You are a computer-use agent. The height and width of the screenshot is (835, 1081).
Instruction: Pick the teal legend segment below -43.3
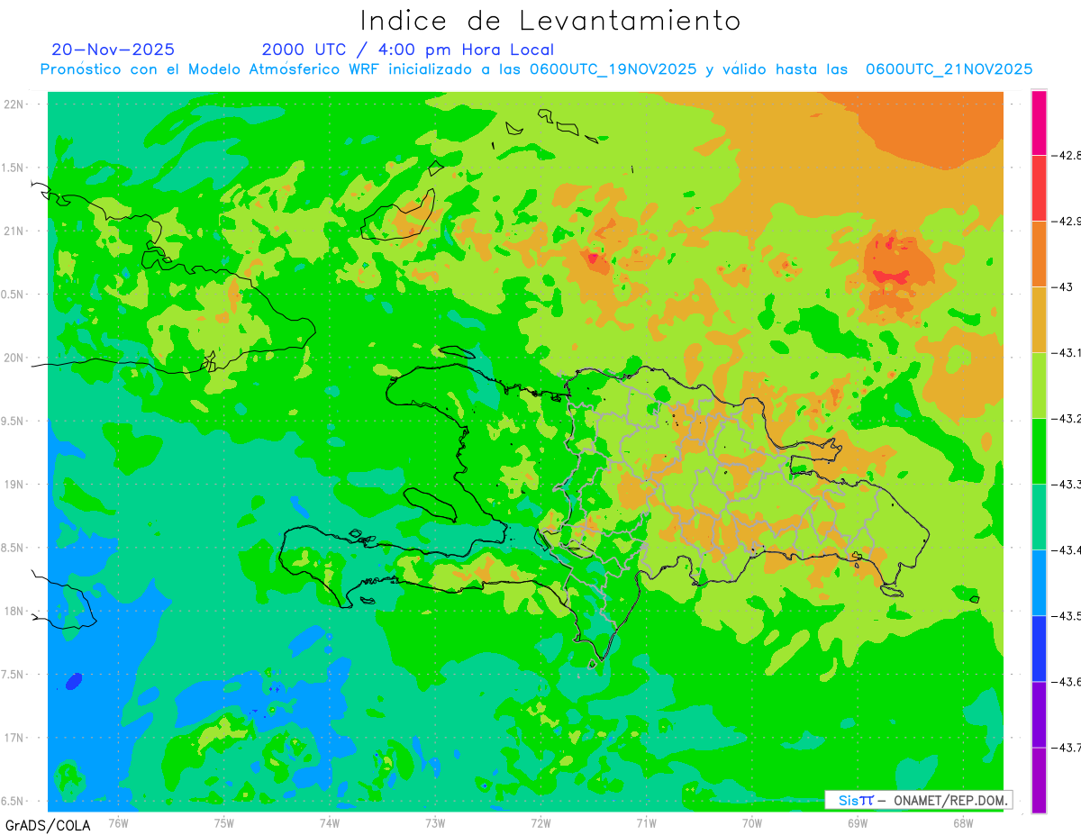[x=1039, y=517]
